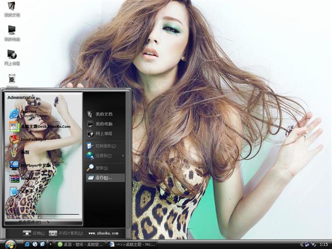
Task: Expand Connect To (连接到) submenu
Action: 105,156
